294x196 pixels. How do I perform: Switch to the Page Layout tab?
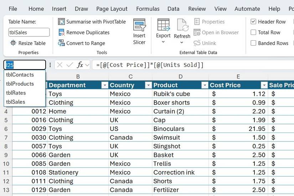pos(112,9)
